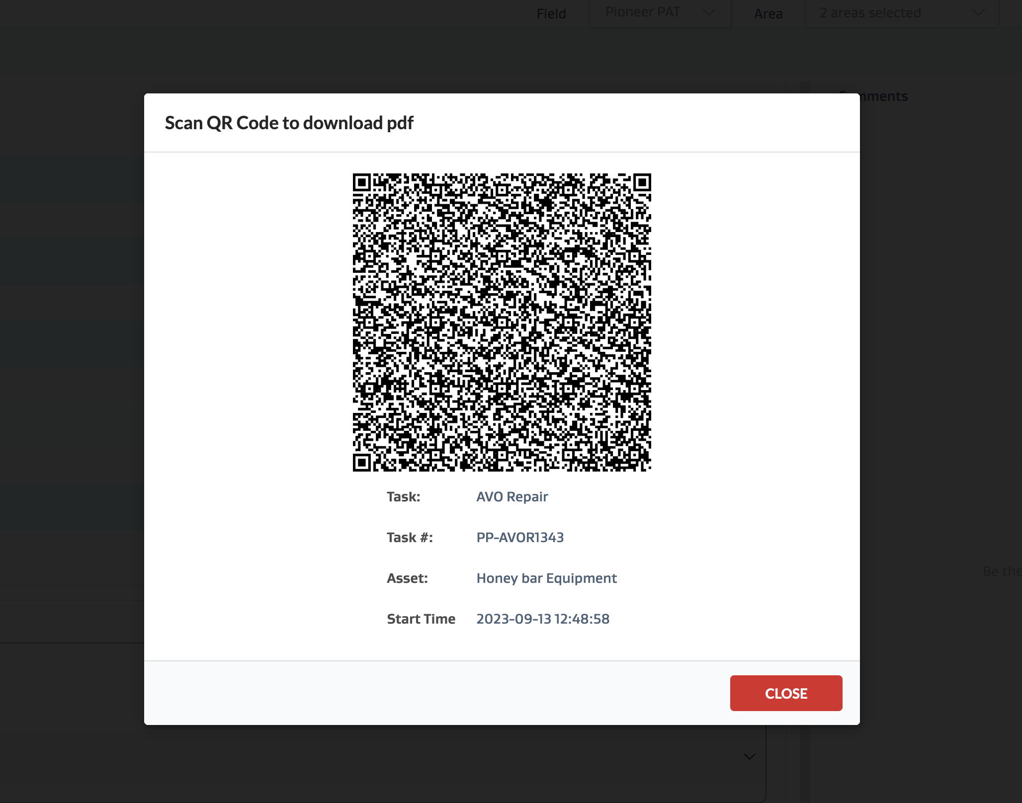Click the 'Asset:' label

407,578
